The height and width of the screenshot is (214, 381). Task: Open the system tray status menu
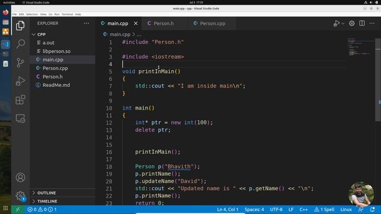click(x=371, y=2)
